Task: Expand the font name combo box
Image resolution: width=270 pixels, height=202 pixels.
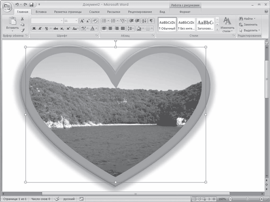Action: tap(62, 21)
